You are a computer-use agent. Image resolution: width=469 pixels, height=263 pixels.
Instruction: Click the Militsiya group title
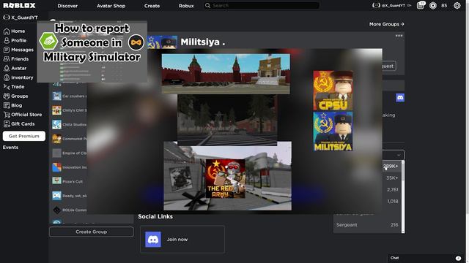(x=203, y=42)
